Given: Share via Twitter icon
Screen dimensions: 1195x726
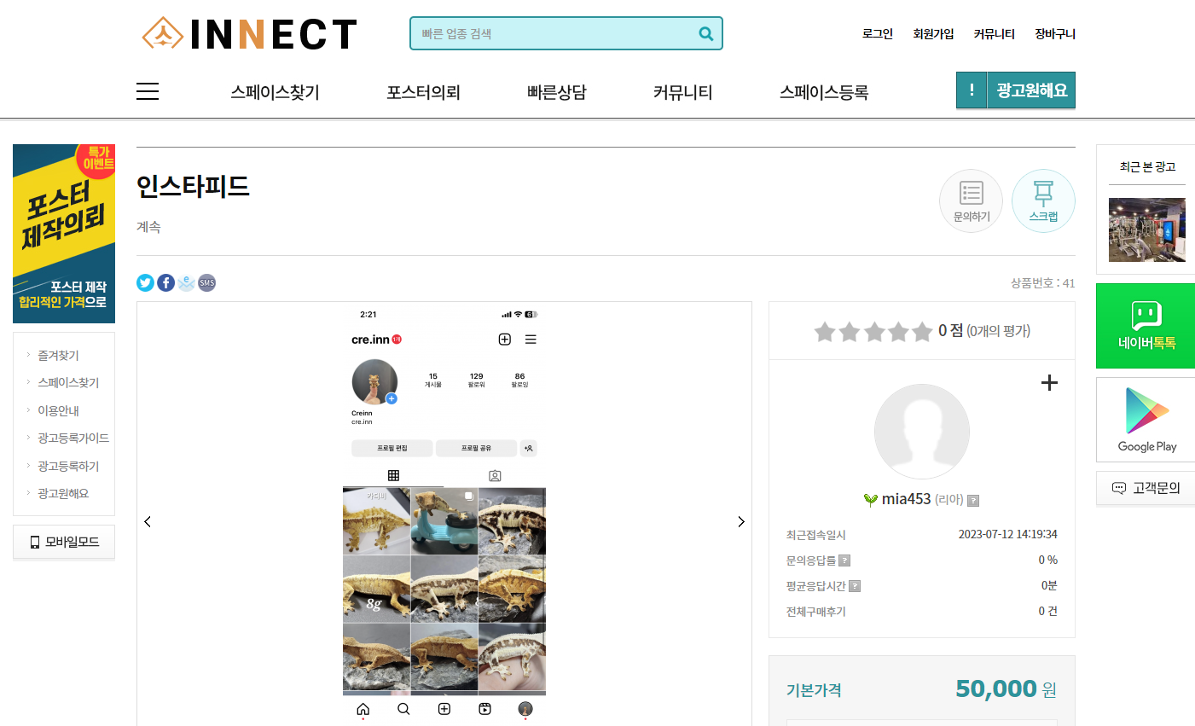Looking at the screenshot, I should pyautogui.click(x=145, y=282).
